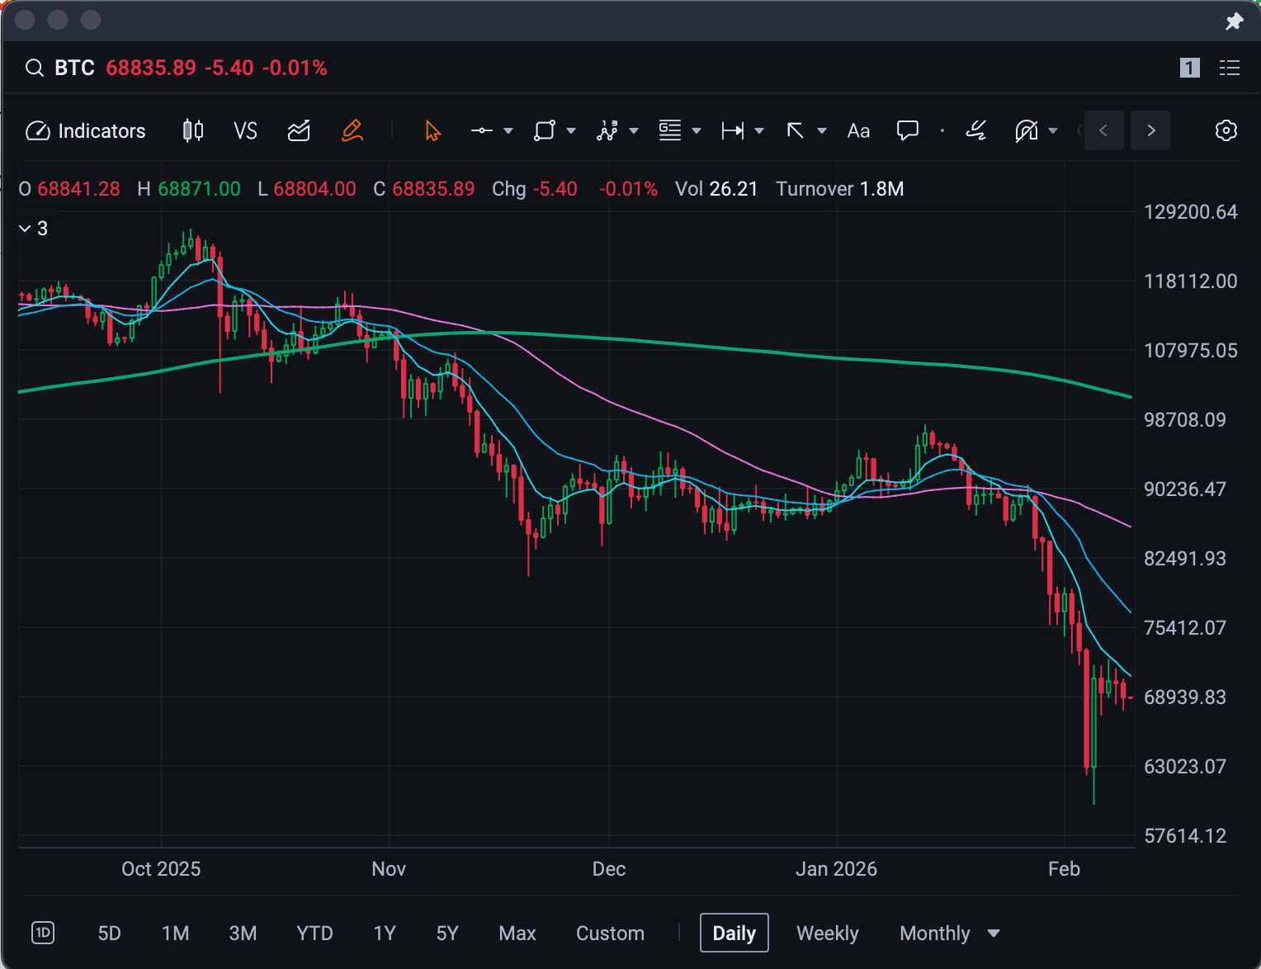
Task: Select the orange cursor pointer tool
Action: 432,130
